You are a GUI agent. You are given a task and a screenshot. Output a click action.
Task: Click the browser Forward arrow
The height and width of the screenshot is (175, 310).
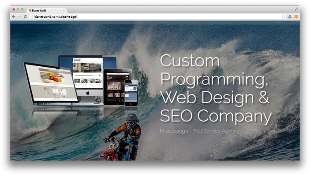(x=19, y=16)
